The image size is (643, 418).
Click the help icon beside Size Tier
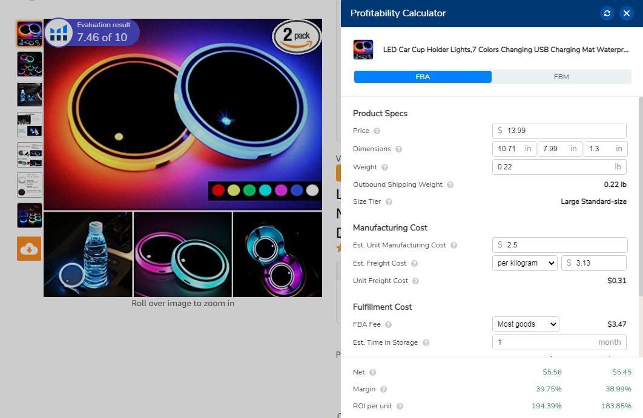(x=389, y=202)
